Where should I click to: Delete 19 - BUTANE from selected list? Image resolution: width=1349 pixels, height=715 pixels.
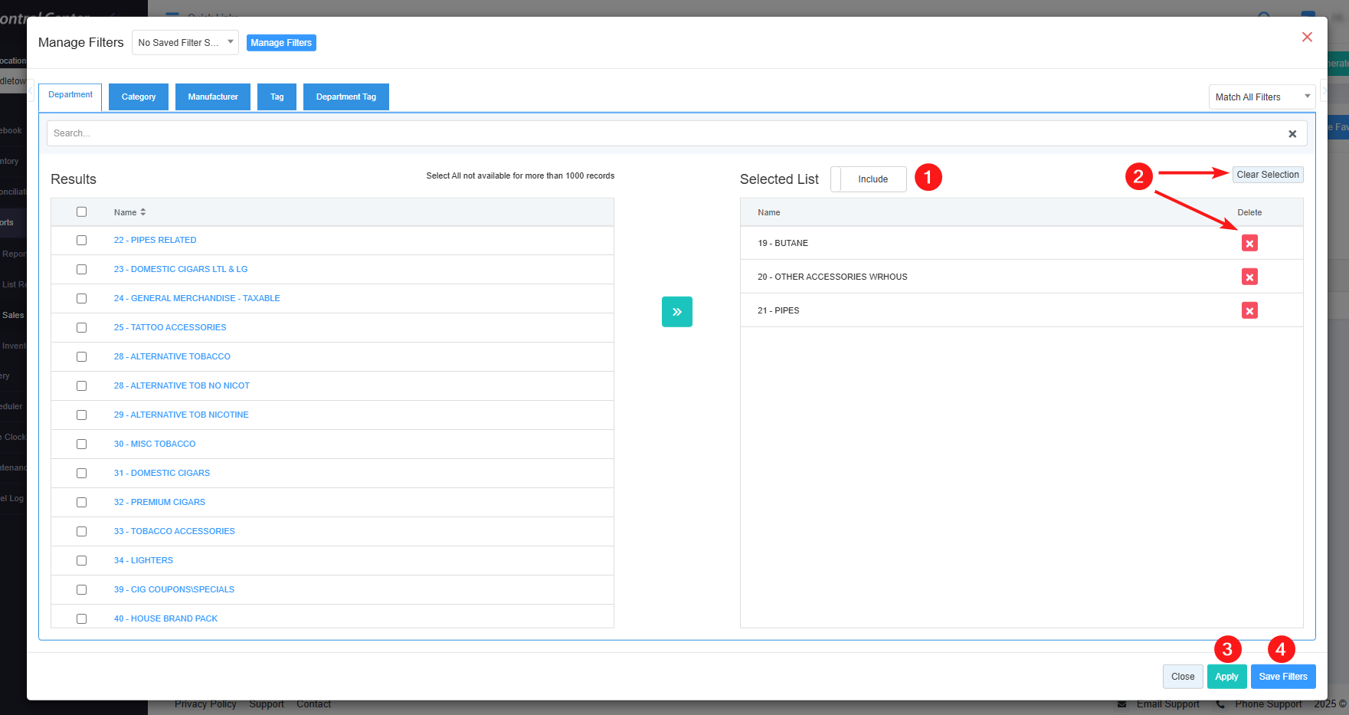[x=1249, y=243]
